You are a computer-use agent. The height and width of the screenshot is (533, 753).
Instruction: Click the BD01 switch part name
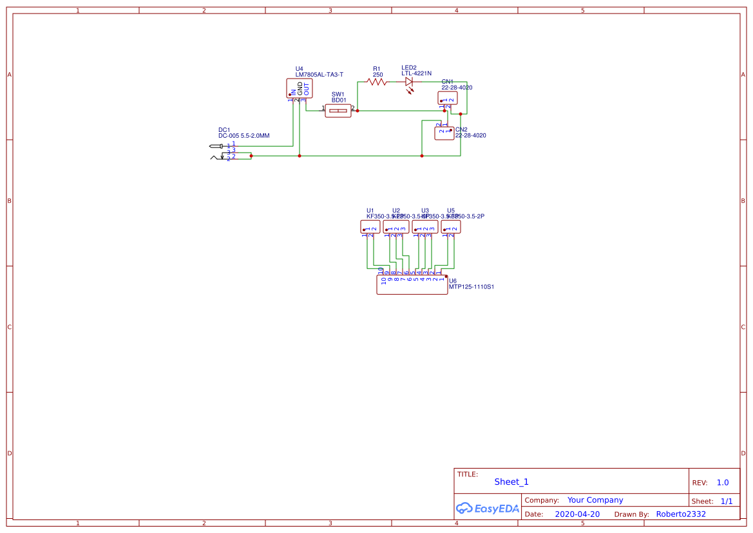(339, 100)
